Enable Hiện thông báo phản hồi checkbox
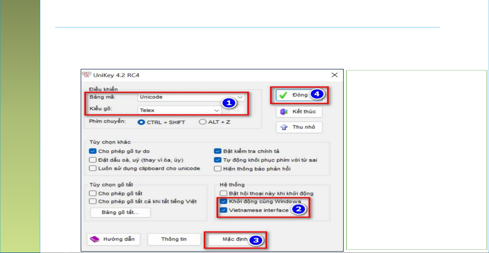Screen dimensions: 489x253 pyautogui.click(x=218, y=169)
